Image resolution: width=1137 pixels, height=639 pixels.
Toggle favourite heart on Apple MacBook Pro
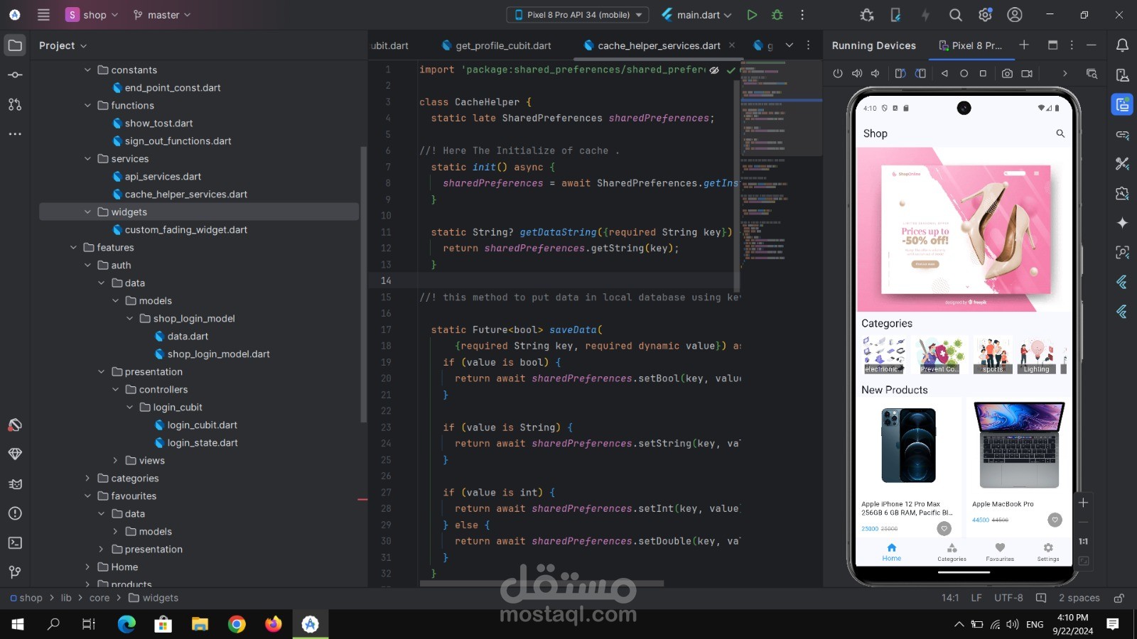[x=1055, y=520]
